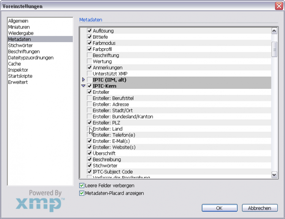Toggle Leere Felder verbergen option
Screen dimensions: 285x219
coord(82,186)
